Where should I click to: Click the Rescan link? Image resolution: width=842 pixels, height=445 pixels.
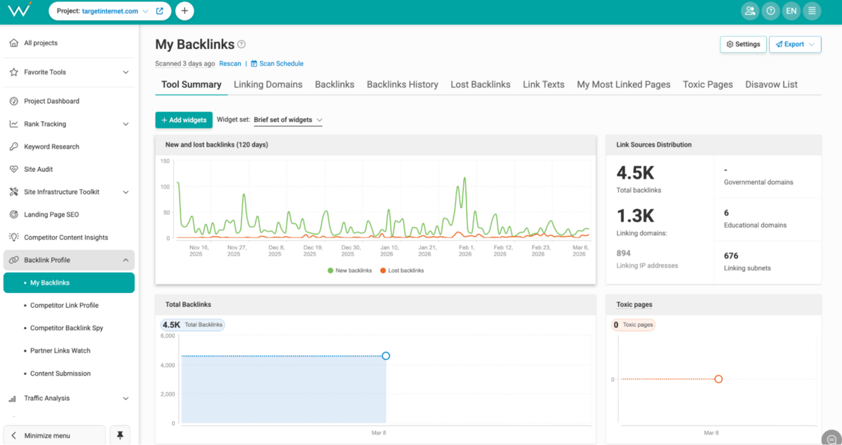tap(230, 64)
